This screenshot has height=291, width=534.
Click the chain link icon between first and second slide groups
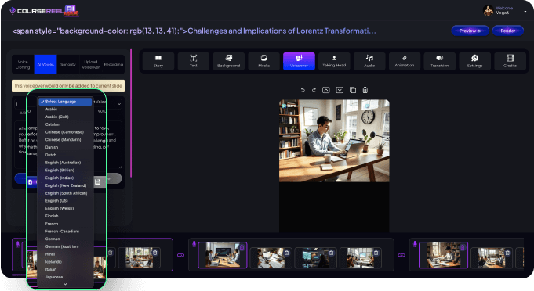point(181,255)
